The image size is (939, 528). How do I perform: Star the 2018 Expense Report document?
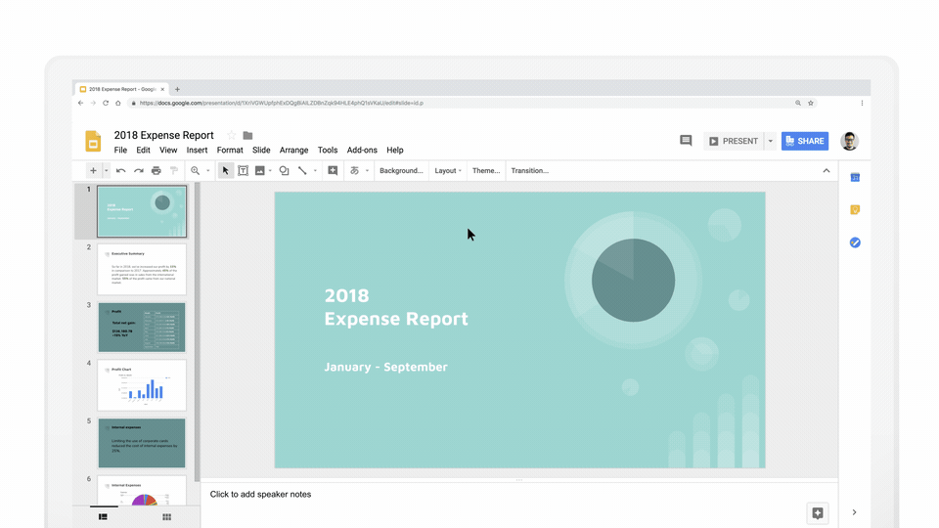(231, 135)
